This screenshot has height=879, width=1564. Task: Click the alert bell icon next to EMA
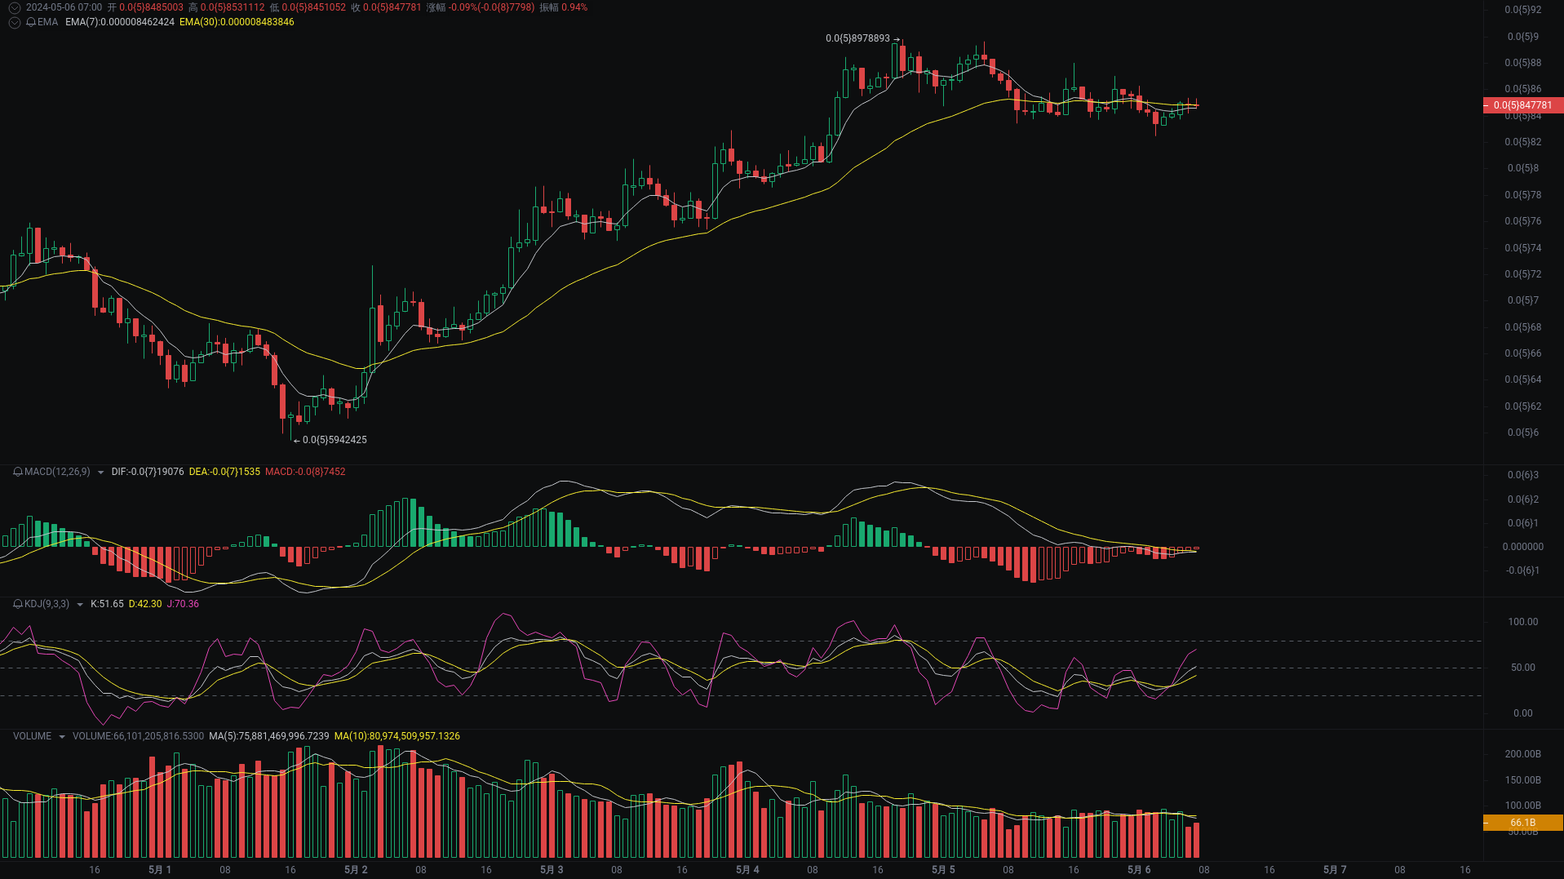click(x=29, y=22)
